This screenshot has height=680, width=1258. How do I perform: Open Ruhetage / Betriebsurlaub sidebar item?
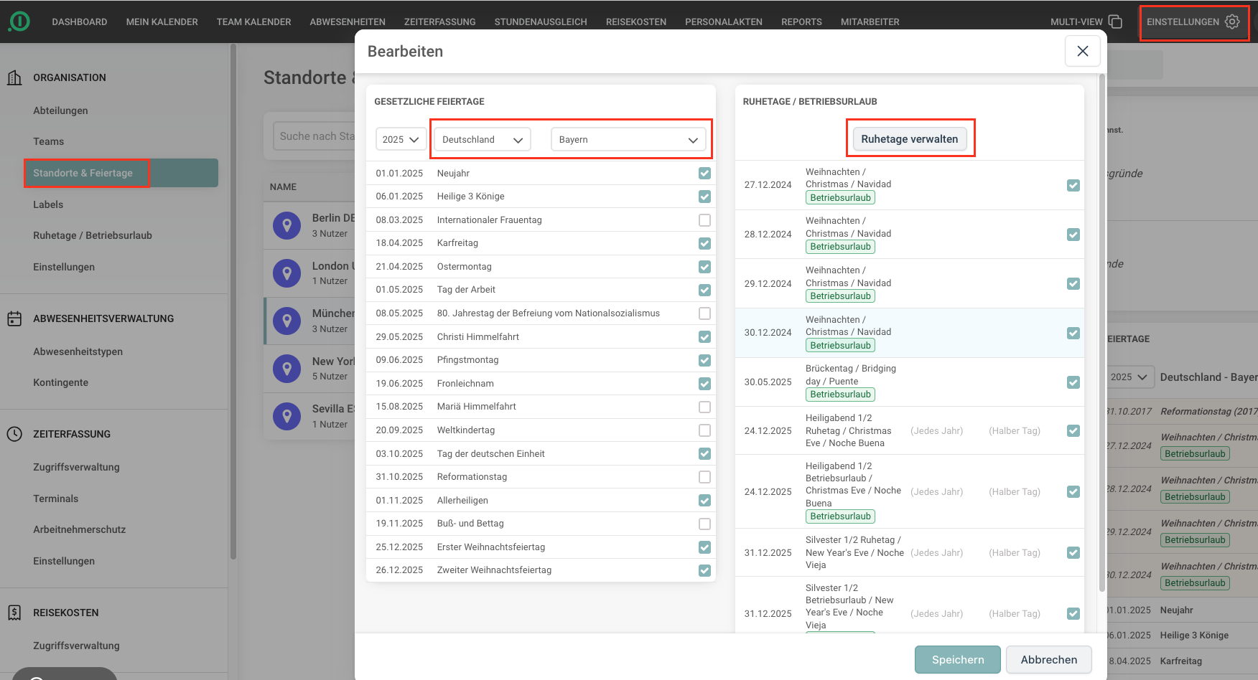point(93,235)
